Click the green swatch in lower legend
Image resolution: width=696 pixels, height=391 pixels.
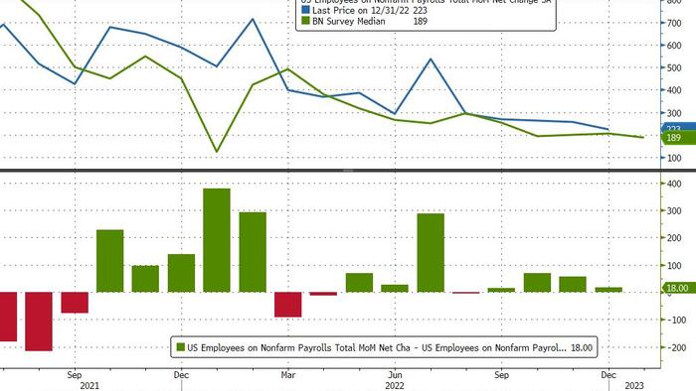click(180, 347)
